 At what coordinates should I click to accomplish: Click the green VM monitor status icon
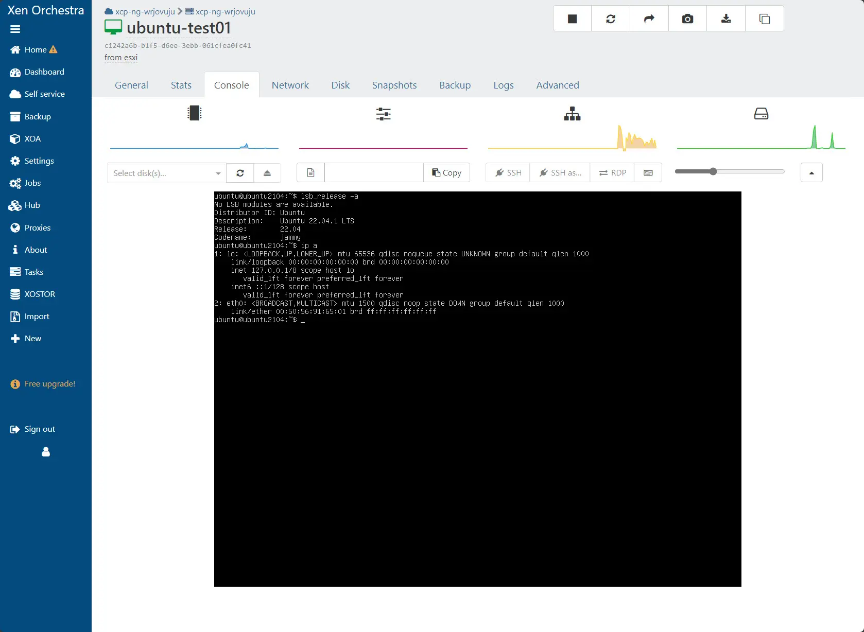coord(113,27)
